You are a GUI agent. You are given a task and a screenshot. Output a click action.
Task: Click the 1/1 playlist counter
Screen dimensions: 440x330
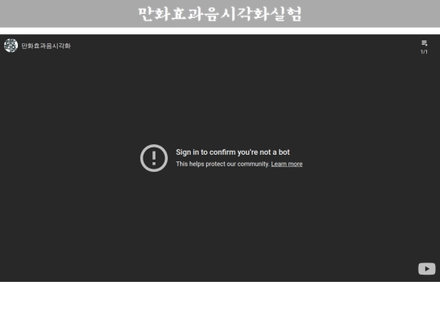pyautogui.click(x=424, y=52)
